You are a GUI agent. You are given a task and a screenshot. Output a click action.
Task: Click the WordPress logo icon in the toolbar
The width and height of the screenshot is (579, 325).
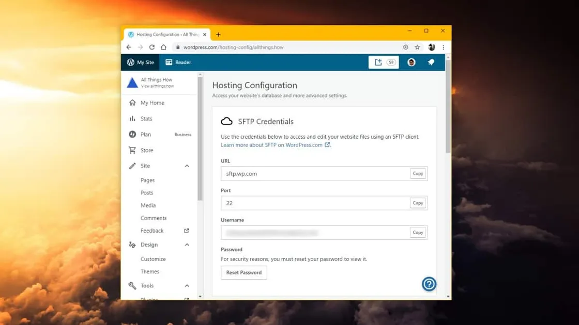click(131, 62)
